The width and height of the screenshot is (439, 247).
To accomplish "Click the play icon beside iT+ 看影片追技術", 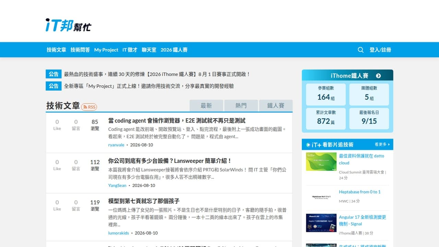I will click(308, 145).
